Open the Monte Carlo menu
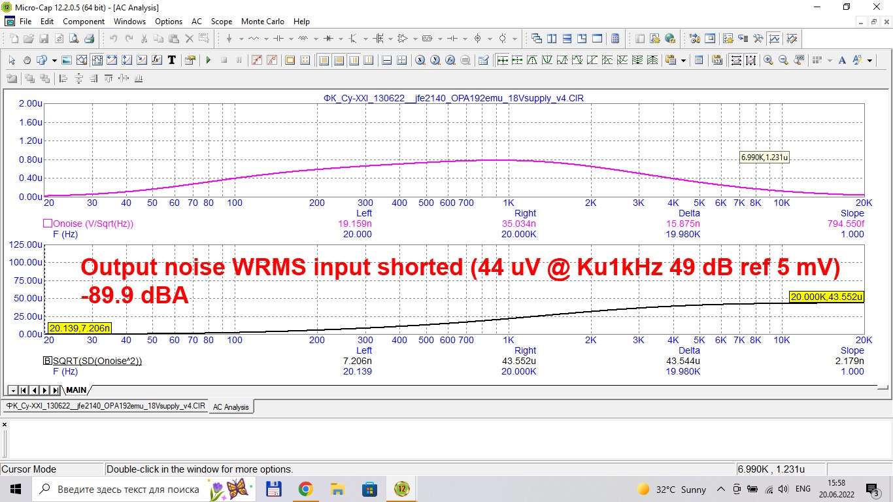This screenshot has width=893, height=502. [262, 21]
